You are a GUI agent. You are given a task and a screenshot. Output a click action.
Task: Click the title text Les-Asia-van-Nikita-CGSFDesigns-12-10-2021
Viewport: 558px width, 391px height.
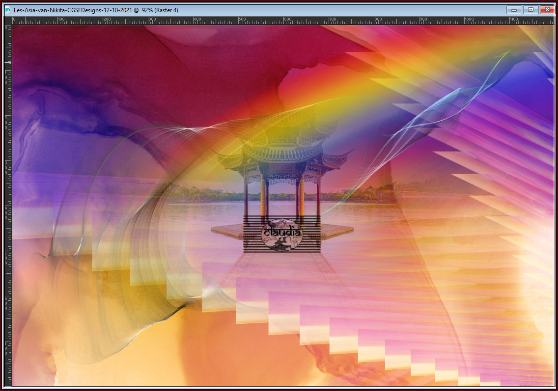[x=73, y=10]
